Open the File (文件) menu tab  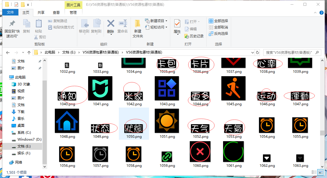point(10,13)
